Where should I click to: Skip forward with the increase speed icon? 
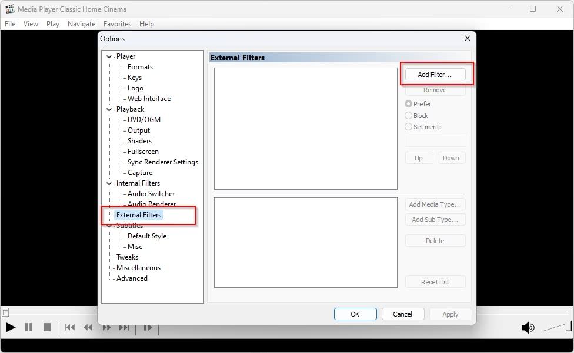106,327
